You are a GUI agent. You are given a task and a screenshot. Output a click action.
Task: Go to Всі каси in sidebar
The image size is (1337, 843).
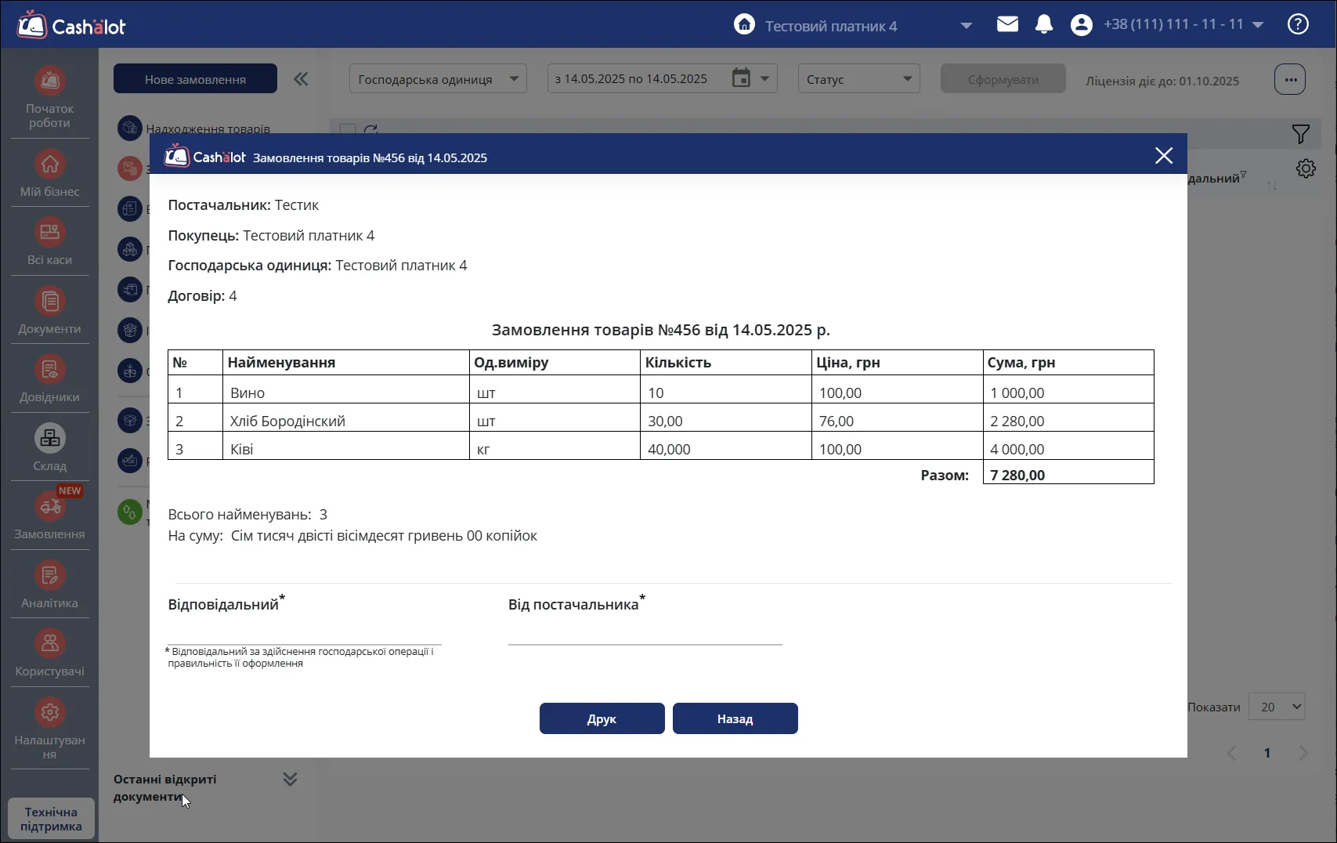tap(49, 241)
